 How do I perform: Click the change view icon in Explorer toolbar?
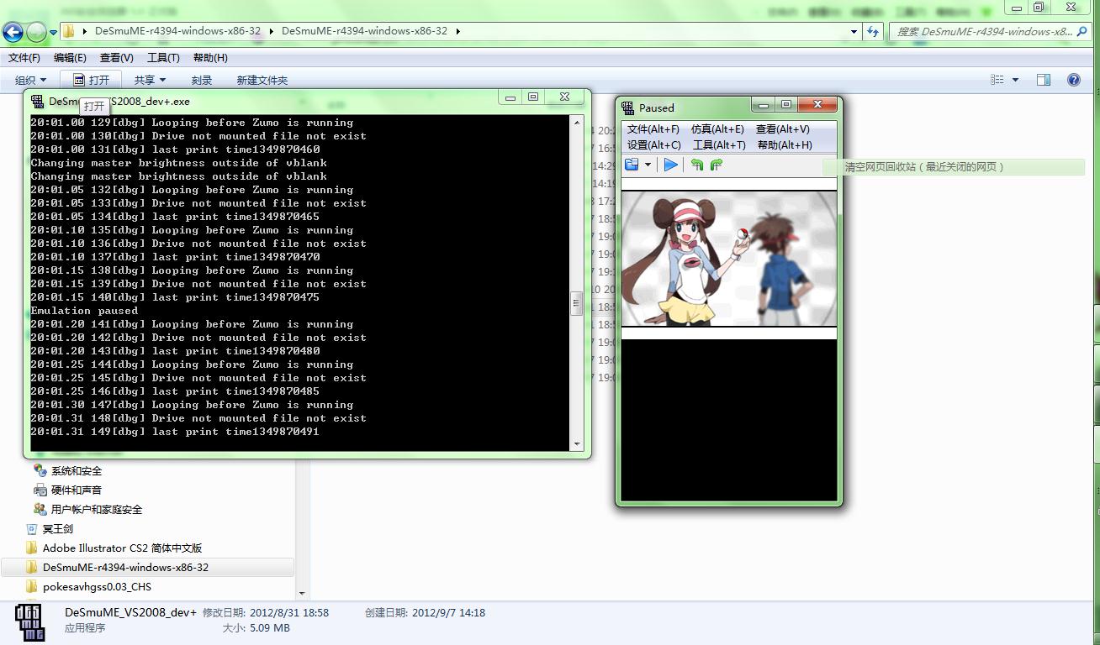pyautogui.click(x=997, y=80)
